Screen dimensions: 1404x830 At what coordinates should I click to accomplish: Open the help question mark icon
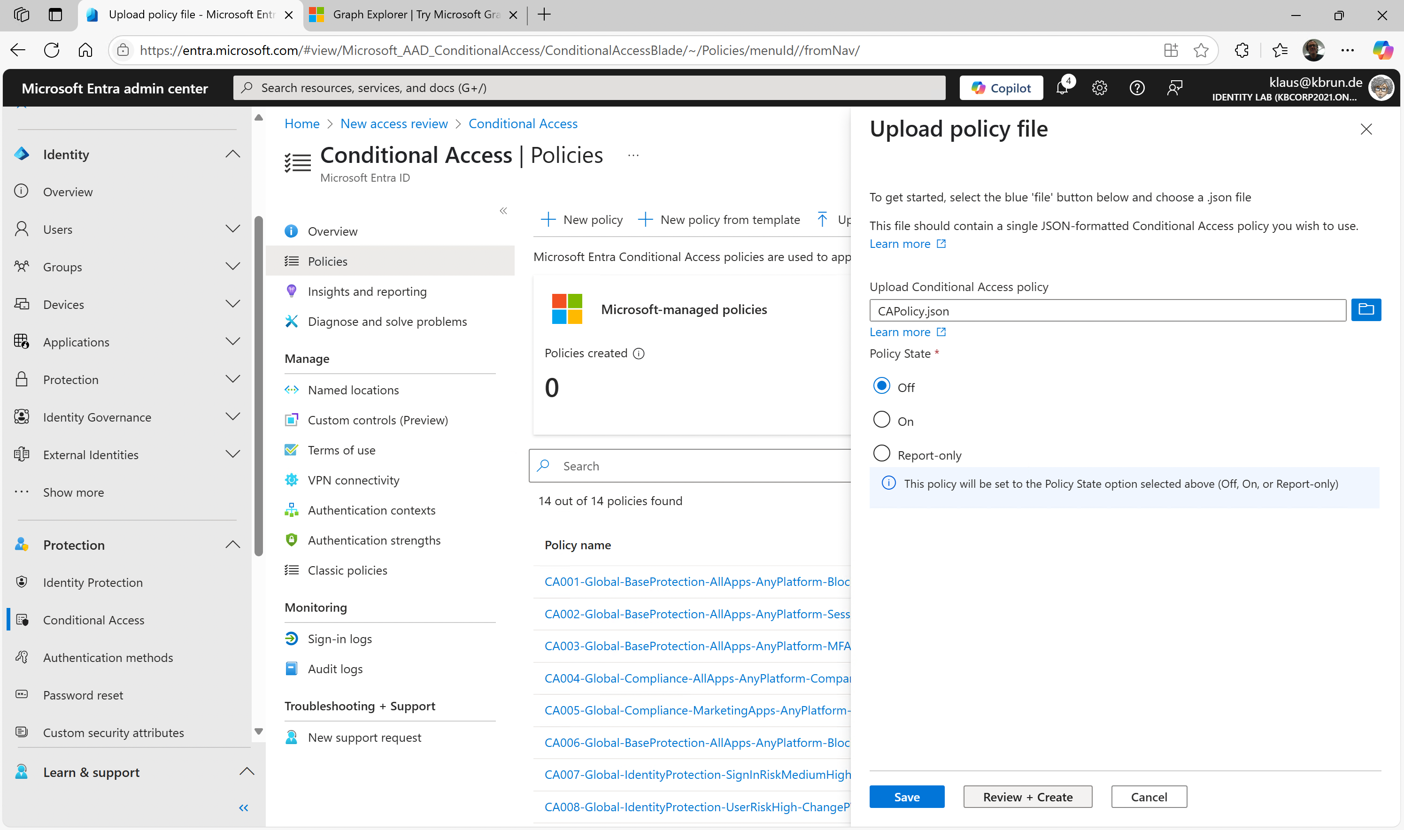click(x=1137, y=88)
